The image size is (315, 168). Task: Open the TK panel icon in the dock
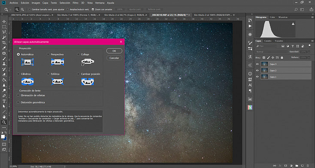tap(250, 108)
